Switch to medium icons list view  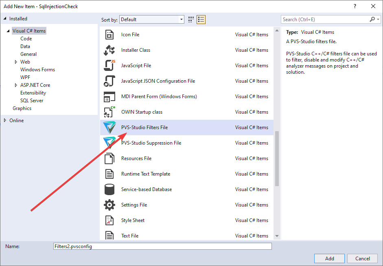coord(201,20)
